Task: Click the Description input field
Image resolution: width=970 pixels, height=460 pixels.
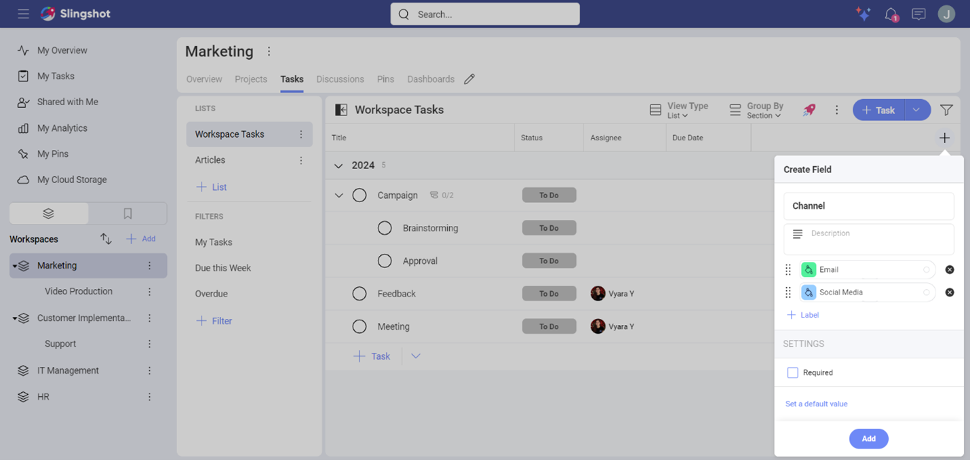Action: pos(868,239)
